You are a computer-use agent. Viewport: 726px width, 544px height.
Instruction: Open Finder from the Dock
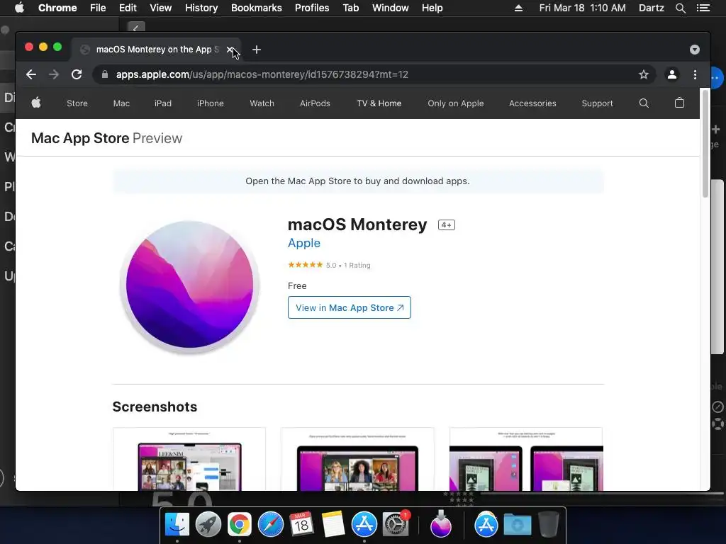point(177,525)
